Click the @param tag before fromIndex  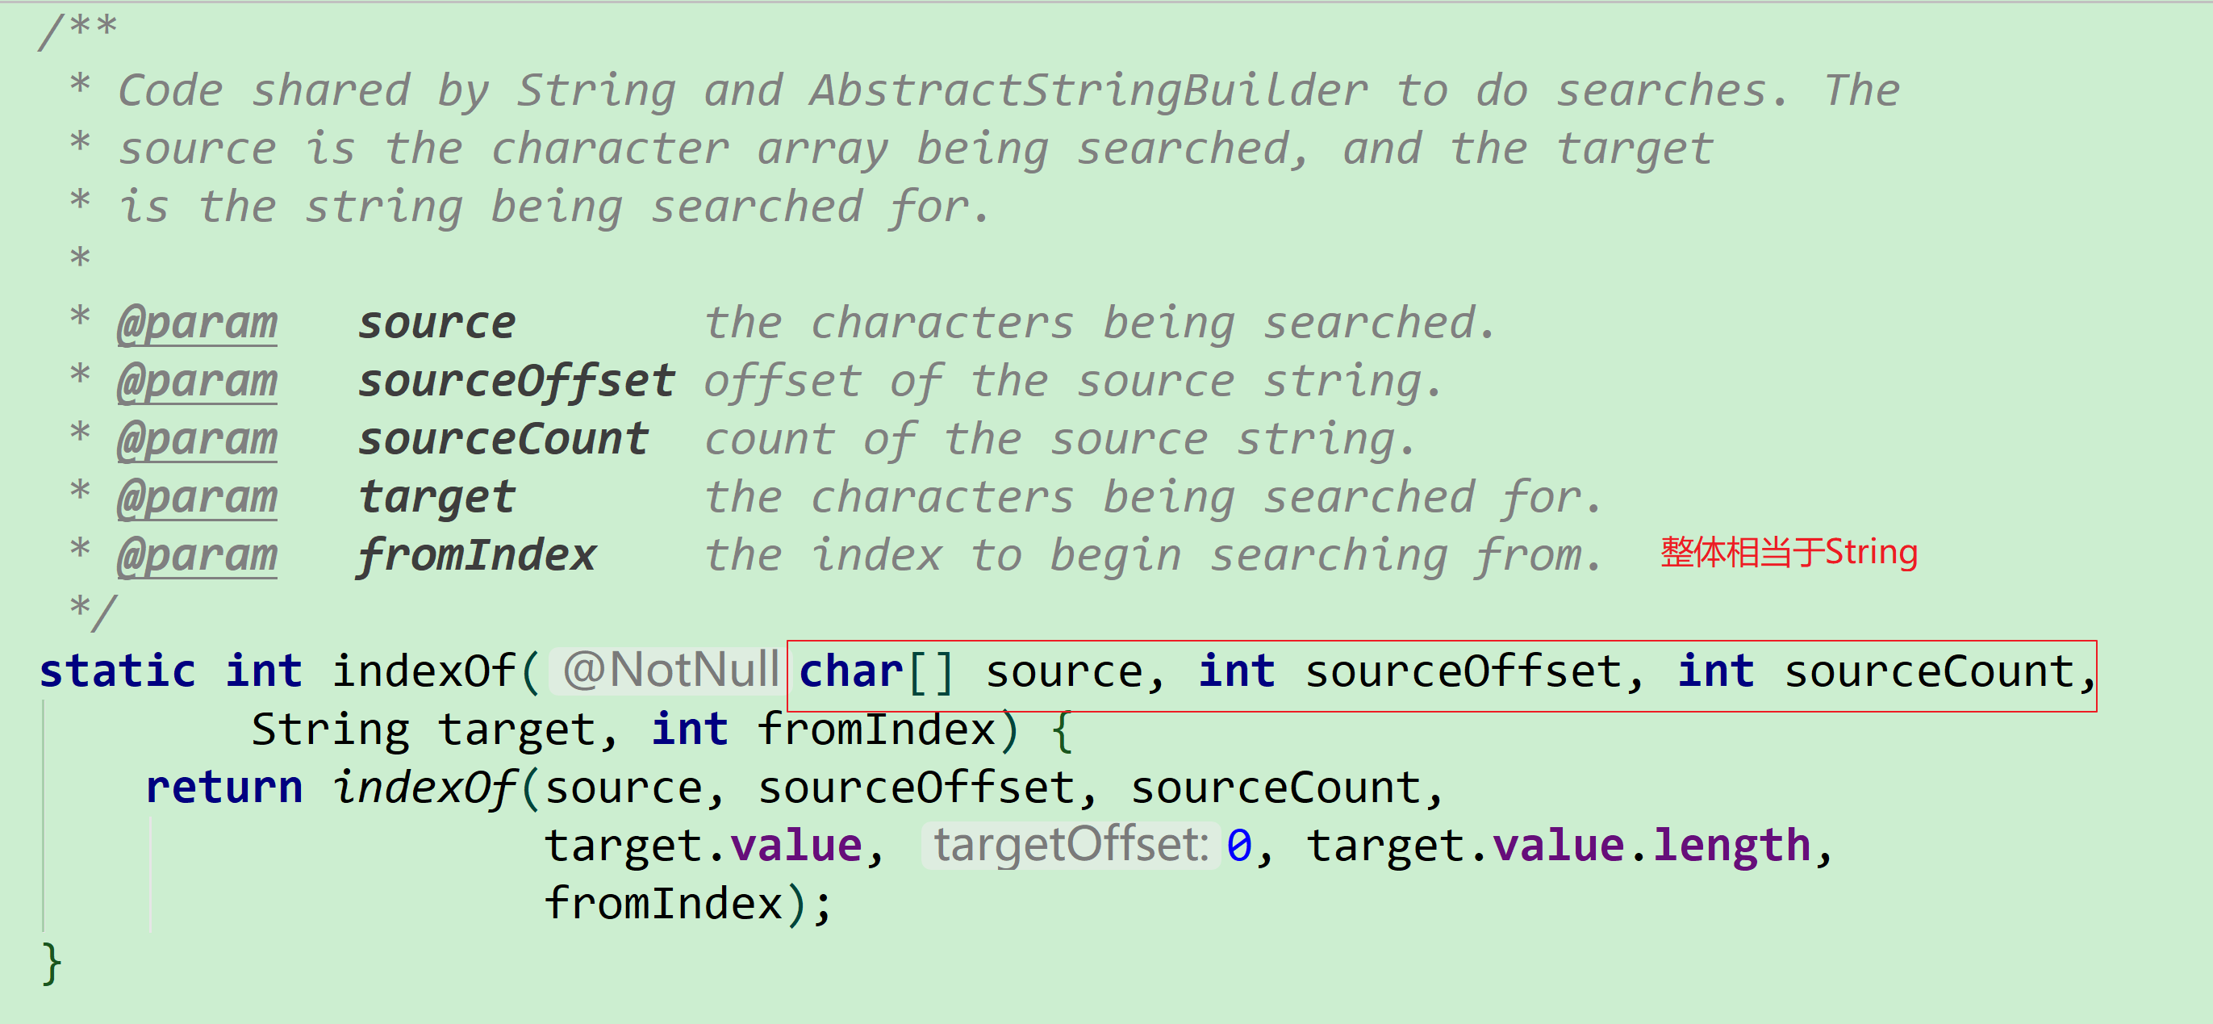click(197, 556)
